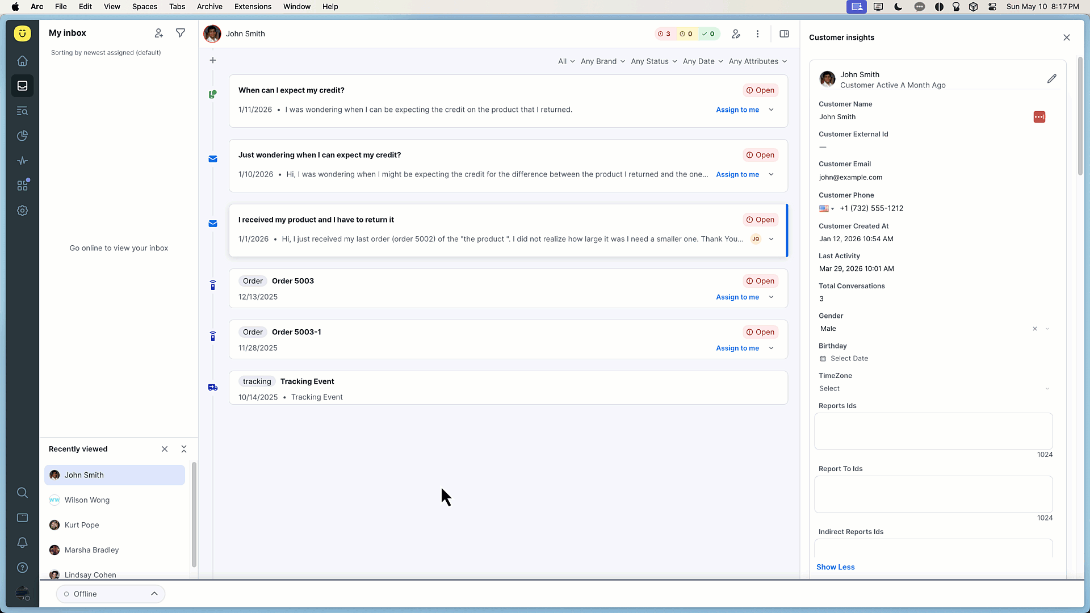Assign 'When can I expect my credit?' to me
The width and height of the screenshot is (1090, 613).
click(737, 110)
